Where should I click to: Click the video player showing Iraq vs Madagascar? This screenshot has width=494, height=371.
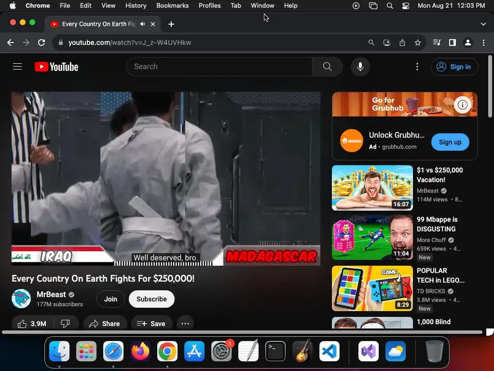point(166,179)
